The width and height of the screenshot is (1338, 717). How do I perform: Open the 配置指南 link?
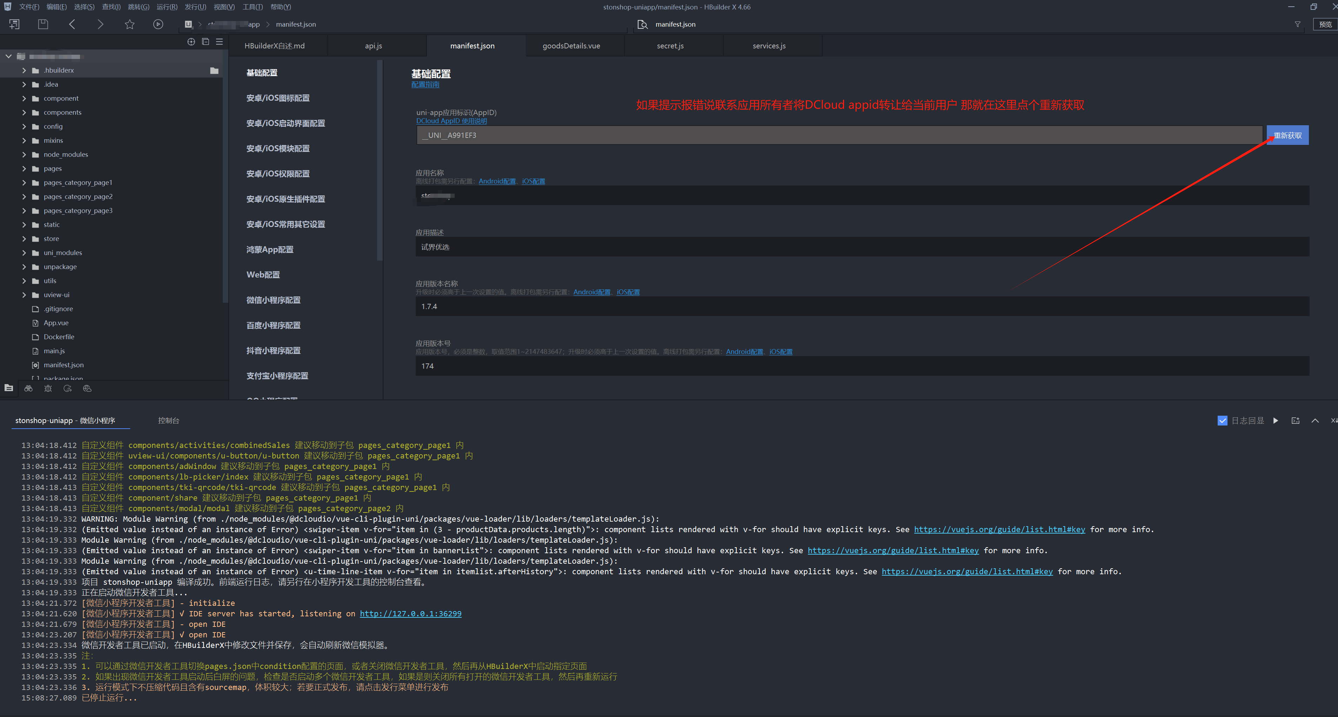pos(425,85)
